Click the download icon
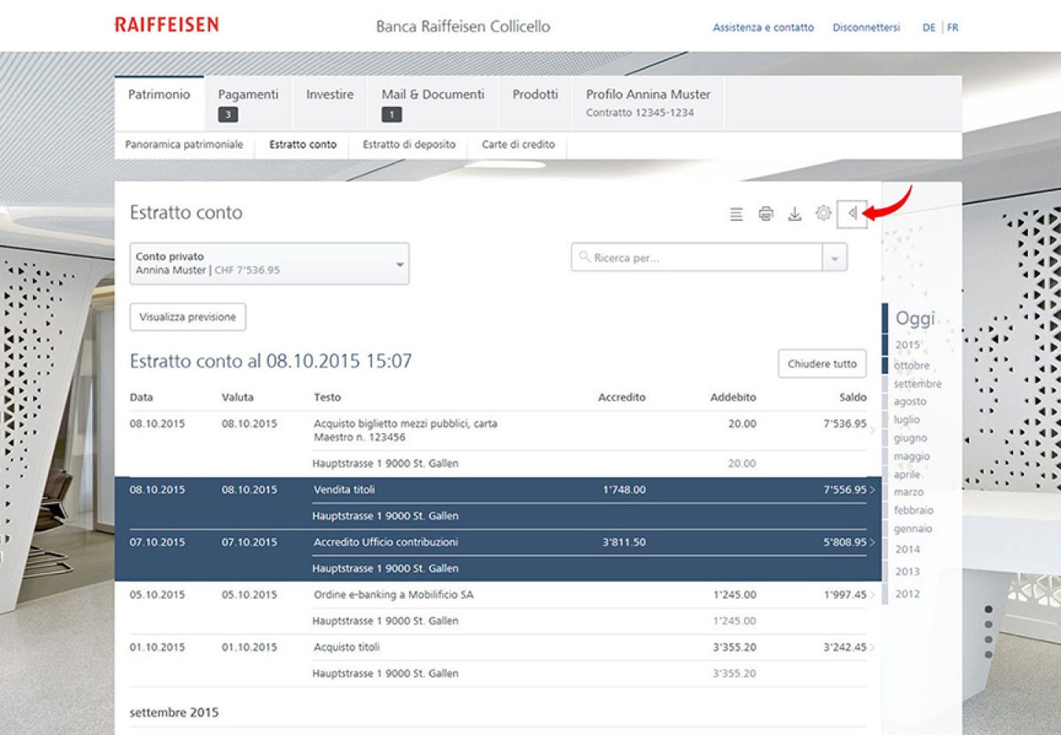 tap(794, 214)
